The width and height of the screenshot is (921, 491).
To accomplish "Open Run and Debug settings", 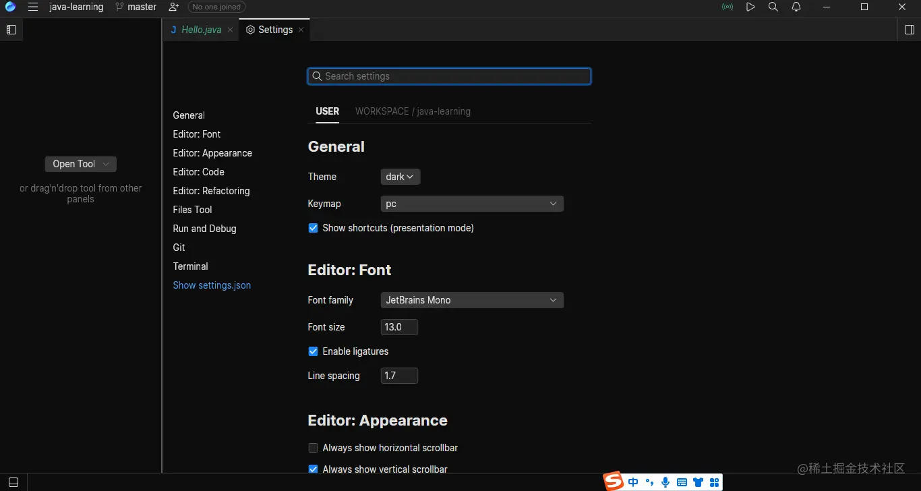I will coord(204,229).
